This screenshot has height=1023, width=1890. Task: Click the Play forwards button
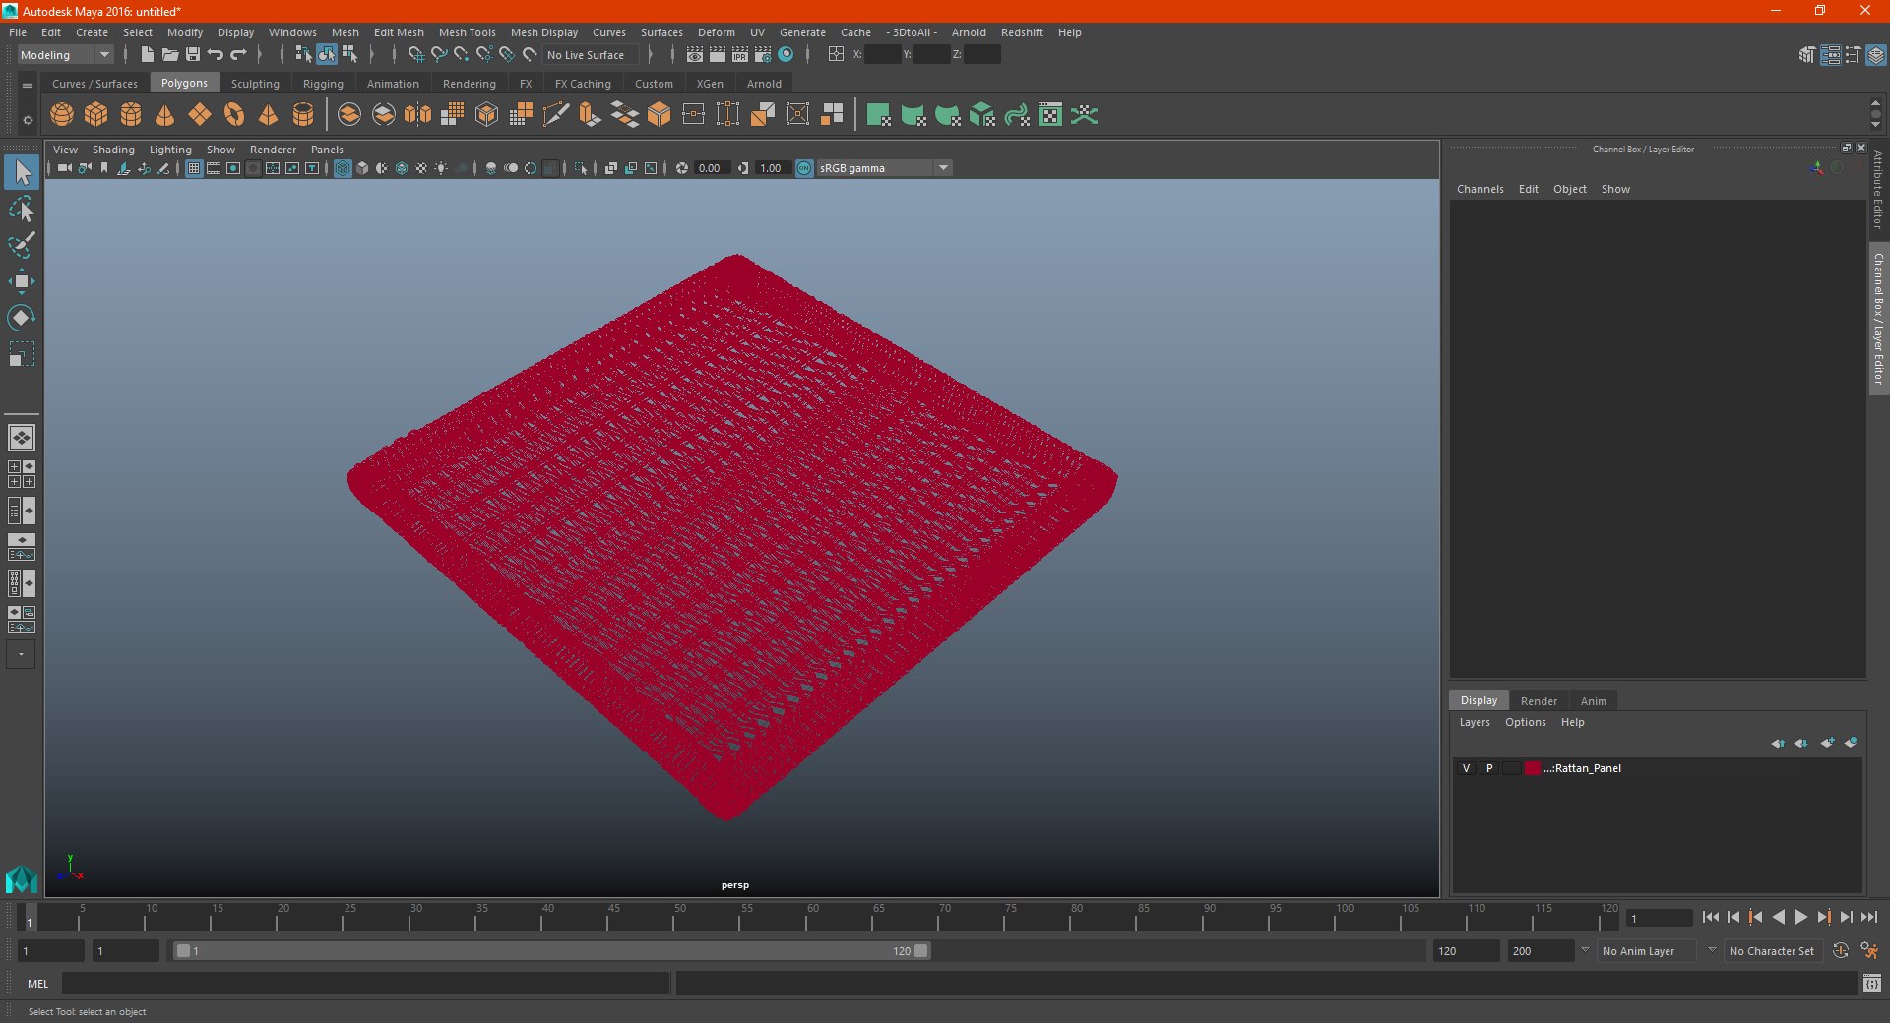[x=1801, y=917]
